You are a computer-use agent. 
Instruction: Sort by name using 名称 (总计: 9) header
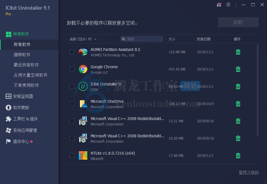click(x=81, y=39)
